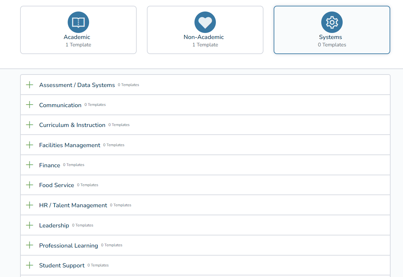This screenshot has width=403, height=277.
Task: Click plus icon for HR / Talent Management
Action: click(29, 205)
